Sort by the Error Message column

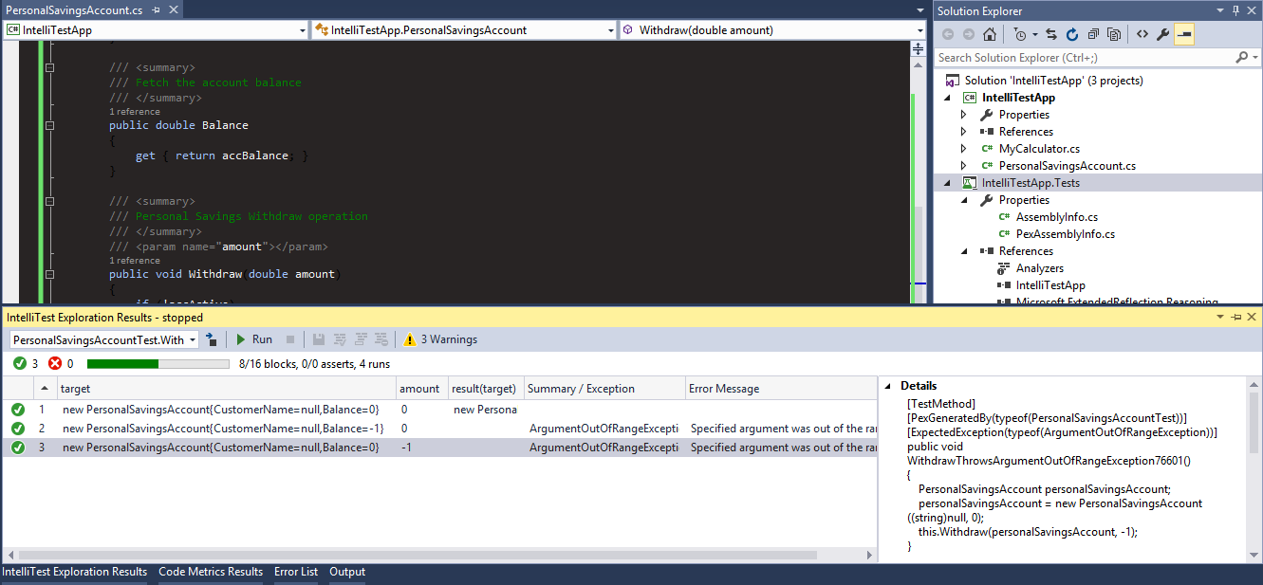781,389
